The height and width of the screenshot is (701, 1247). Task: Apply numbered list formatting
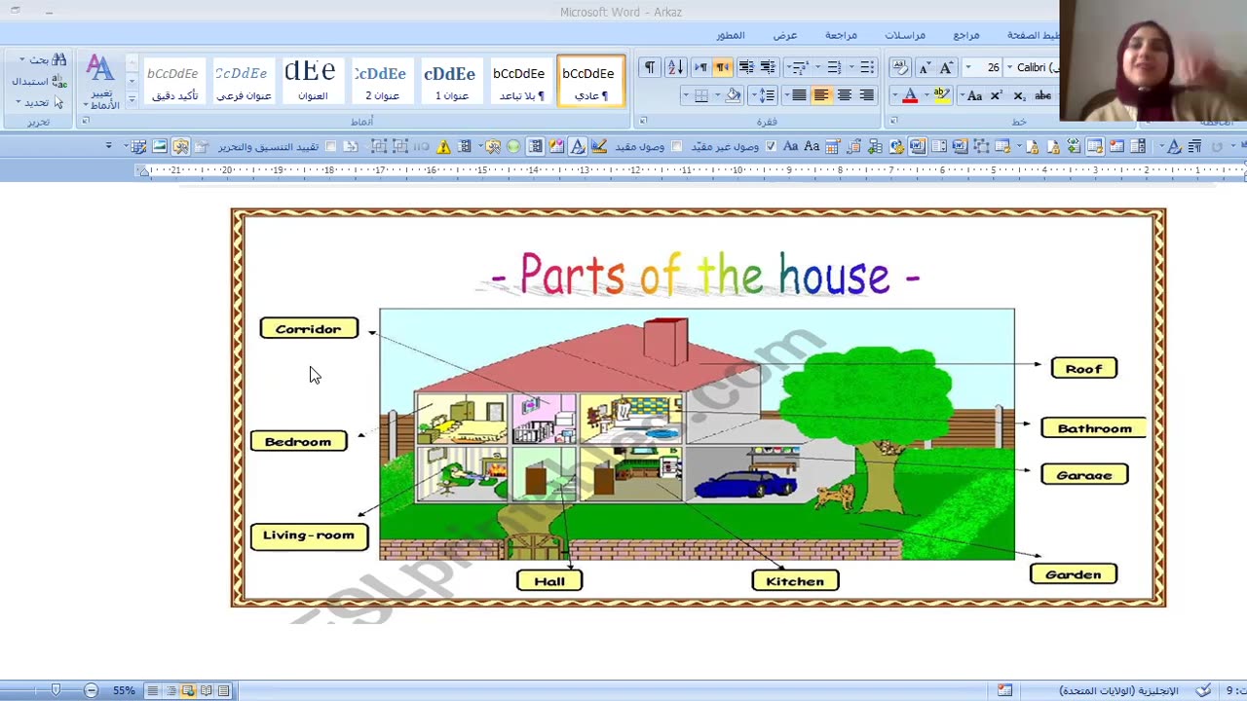tap(833, 67)
